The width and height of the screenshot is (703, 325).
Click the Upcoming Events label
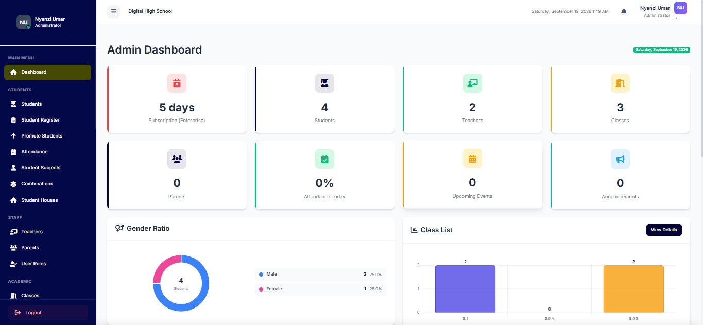coord(472,196)
